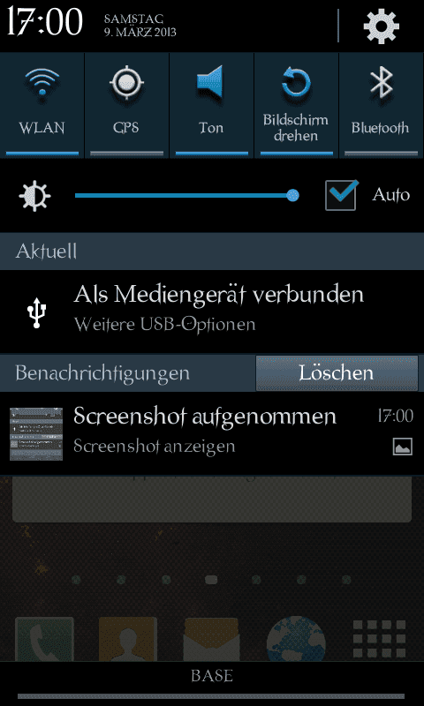This screenshot has width=424, height=706.
Task: Toggle Bildschirm drehen rotation setting
Action: coord(296,105)
